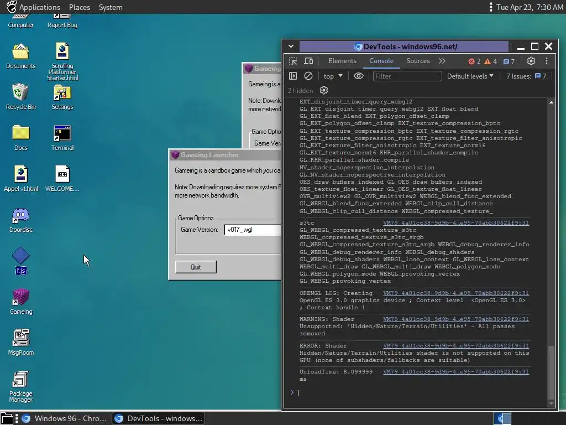The height and width of the screenshot is (425, 566).
Task: Open VM79 source link beside UnloadTime
Action: pos(456,371)
